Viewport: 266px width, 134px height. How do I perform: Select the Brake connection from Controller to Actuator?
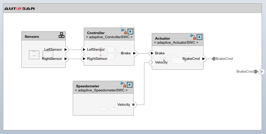point(143,53)
